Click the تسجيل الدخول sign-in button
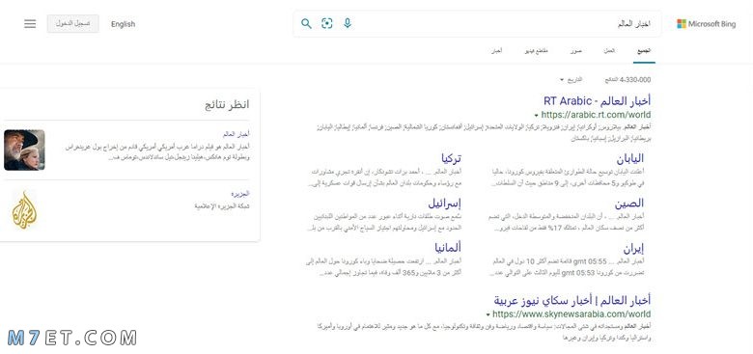 pos(73,24)
